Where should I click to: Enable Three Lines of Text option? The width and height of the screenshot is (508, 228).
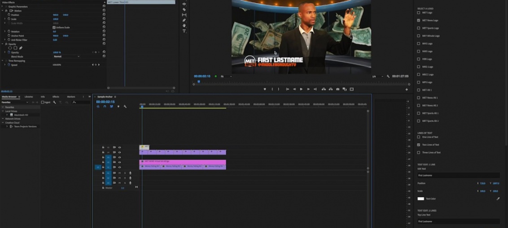tap(419, 153)
